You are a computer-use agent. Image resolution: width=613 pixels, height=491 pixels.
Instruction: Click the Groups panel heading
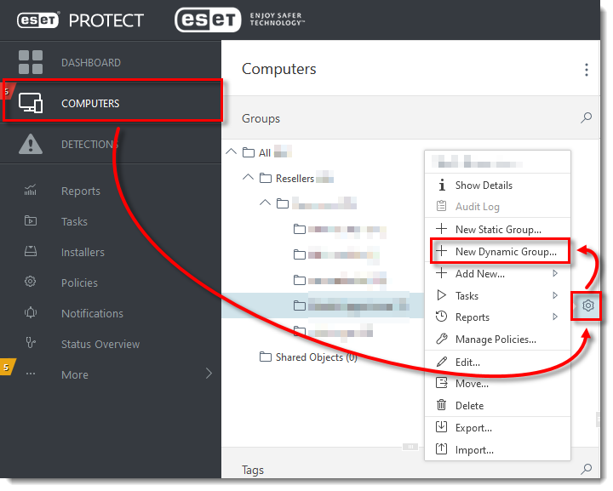coord(261,118)
